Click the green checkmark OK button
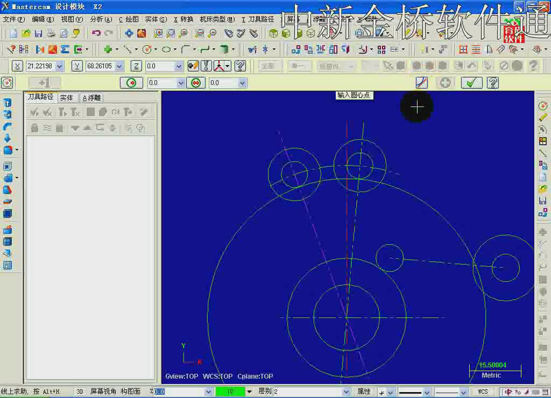The width and height of the screenshot is (551, 398). coord(471,83)
